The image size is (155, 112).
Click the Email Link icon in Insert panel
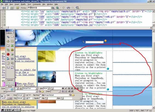12,37
